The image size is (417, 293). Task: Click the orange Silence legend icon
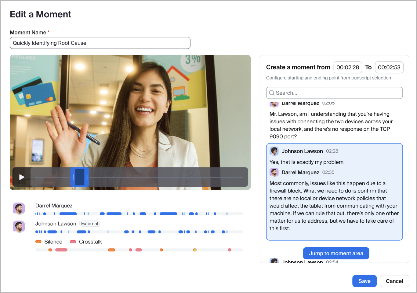click(38, 242)
